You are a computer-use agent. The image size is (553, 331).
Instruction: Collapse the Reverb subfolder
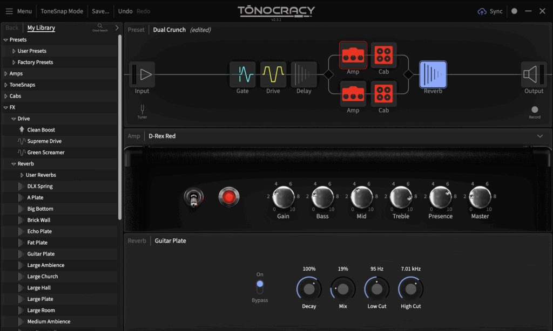click(14, 164)
